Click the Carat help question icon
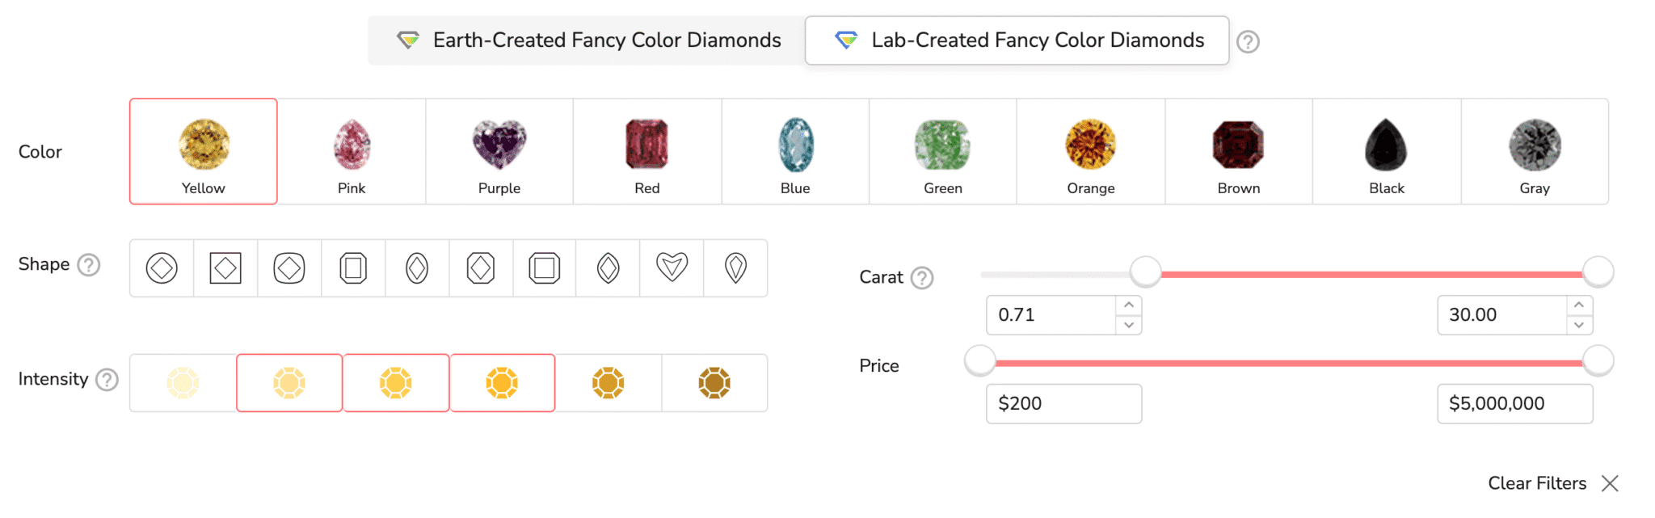Viewport: 1655px width, 518px height. click(922, 278)
